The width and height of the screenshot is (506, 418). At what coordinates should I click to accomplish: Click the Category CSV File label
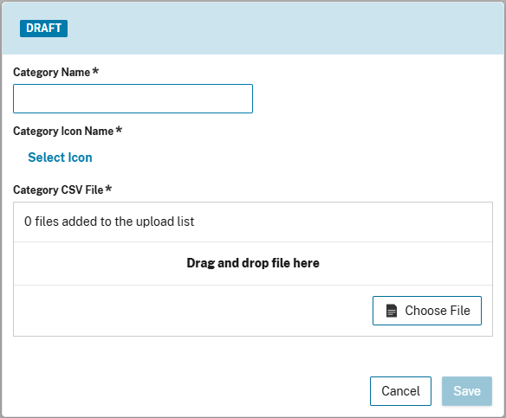point(58,190)
